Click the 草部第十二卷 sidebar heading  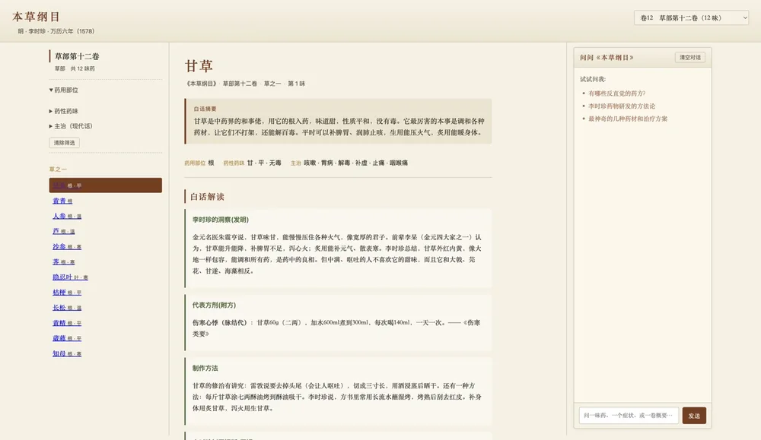(77, 56)
